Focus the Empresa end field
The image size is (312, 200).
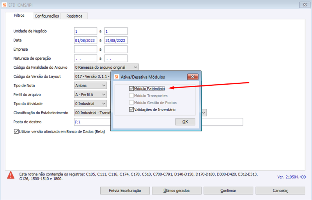tap(116, 50)
